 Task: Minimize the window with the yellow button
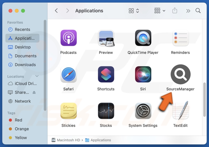coord(17,11)
